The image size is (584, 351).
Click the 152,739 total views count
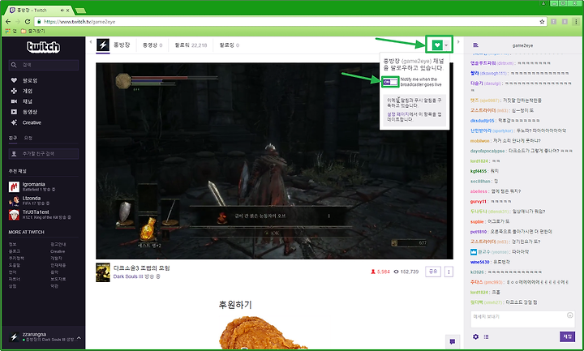point(406,272)
